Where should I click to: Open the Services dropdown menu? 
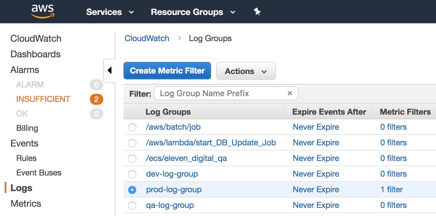click(x=110, y=12)
